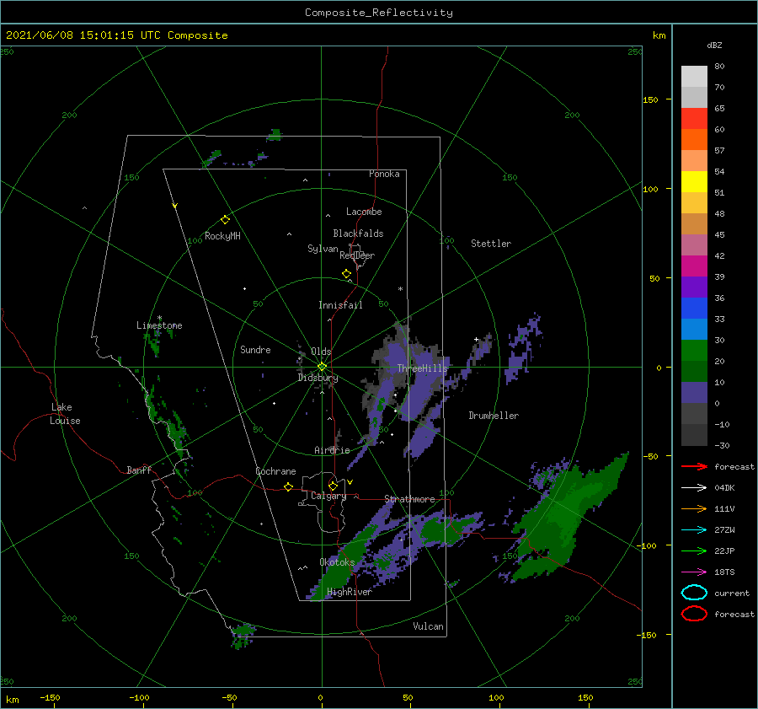758x709 pixels.
Task: Select the slate purple 10 dBZ swatch
Action: [x=694, y=393]
